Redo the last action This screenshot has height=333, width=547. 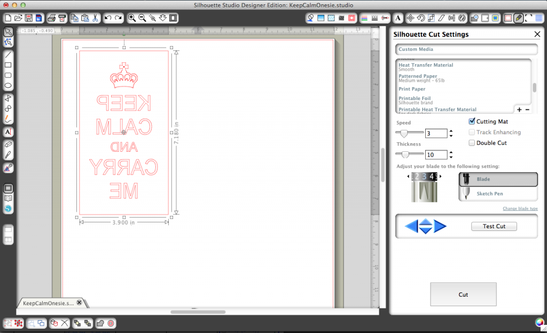pyautogui.click(x=119, y=18)
